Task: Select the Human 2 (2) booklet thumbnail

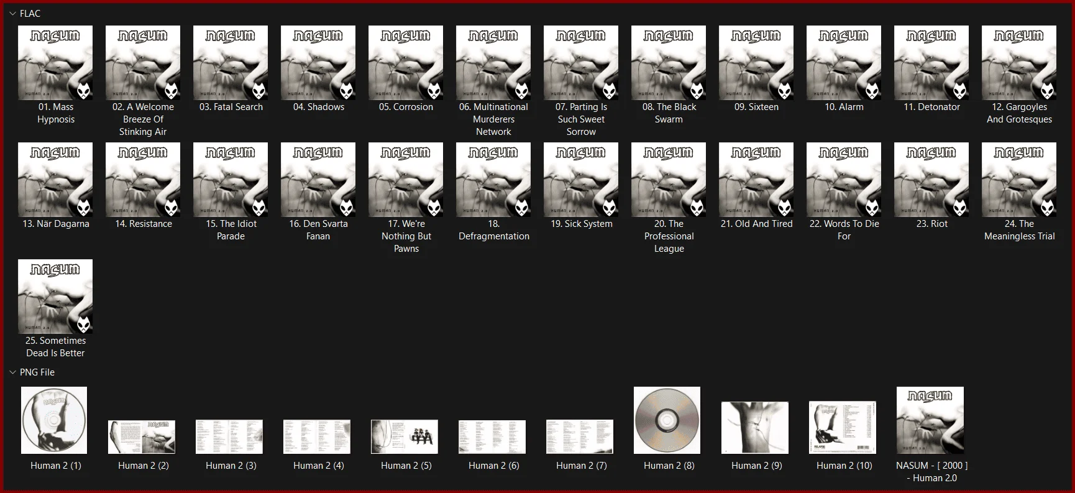Action: [x=142, y=437]
